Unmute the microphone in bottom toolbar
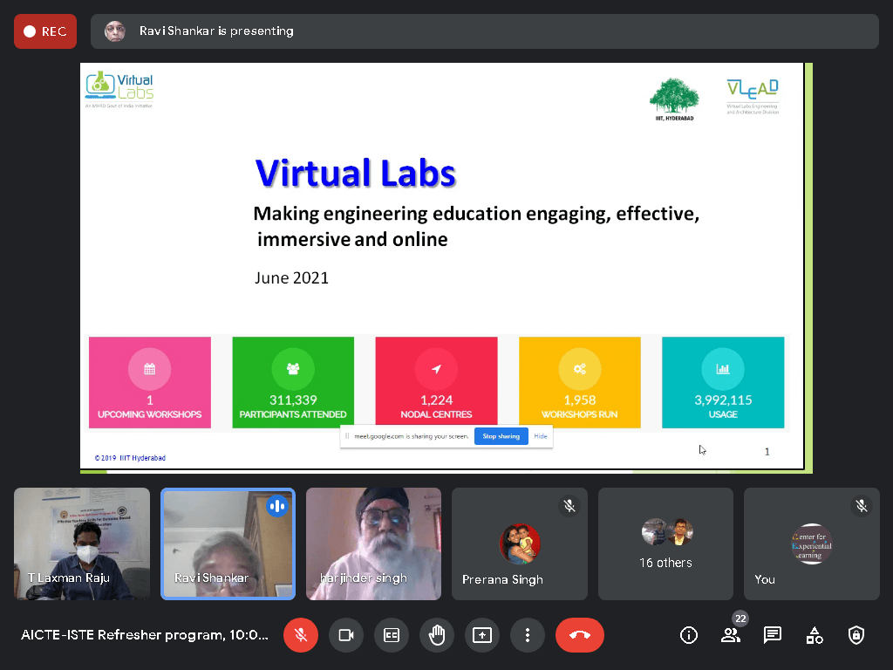 (x=301, y=635)
